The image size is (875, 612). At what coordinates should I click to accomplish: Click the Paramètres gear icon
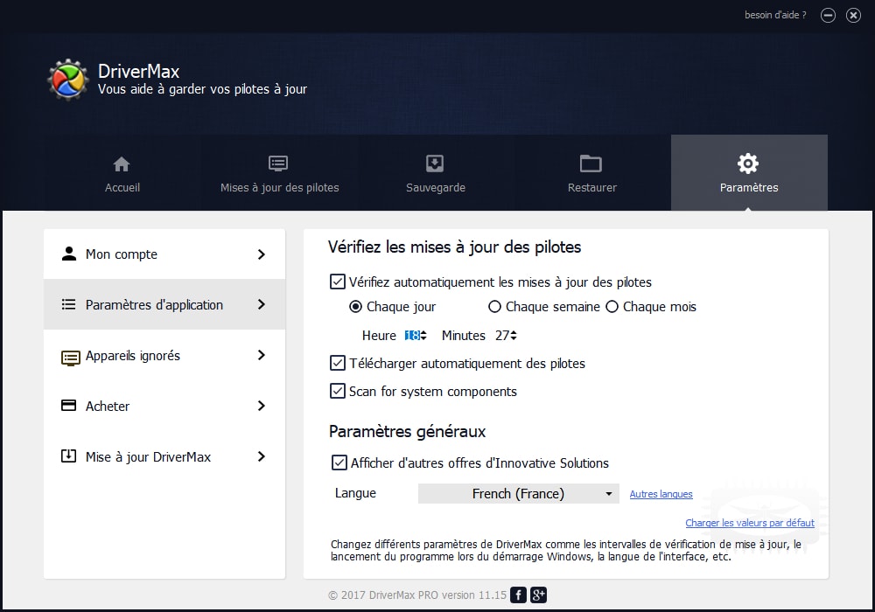coord(748,163)
